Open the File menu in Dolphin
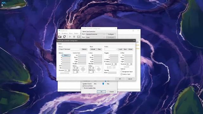The width and height of the screenshot is (203, 114). [59, 33]
